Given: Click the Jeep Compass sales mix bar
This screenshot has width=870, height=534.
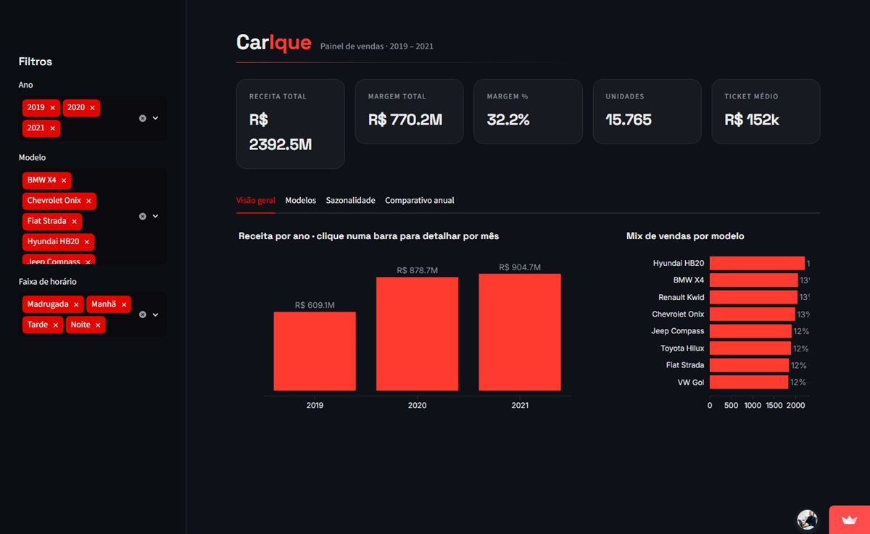Looking at the screenshot, I should [x=750, y=331].
